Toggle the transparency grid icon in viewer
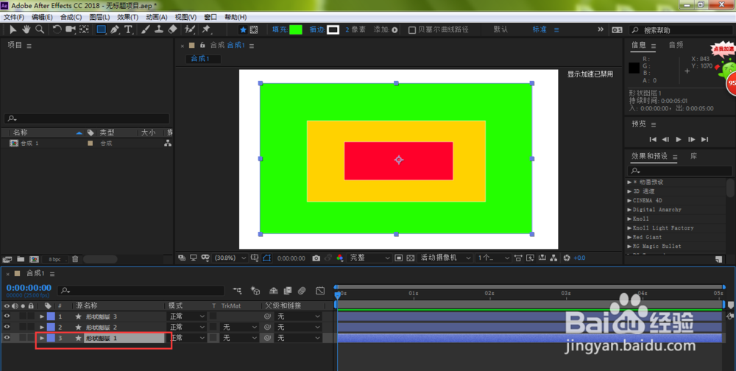 click(410, 258)
